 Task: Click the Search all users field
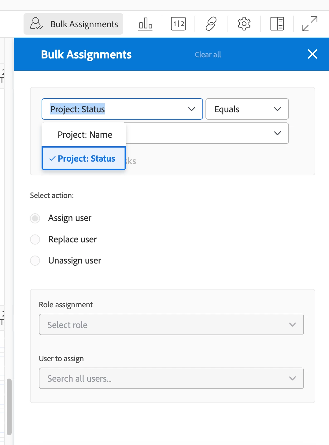coord(165,379)
